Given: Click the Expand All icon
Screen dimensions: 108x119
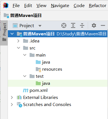Looking at the screenshot, I should (x=73, y=25).
